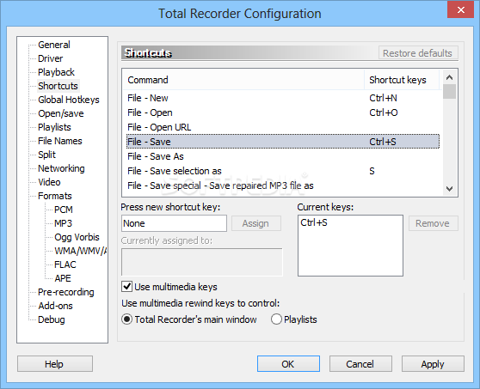Click the Ctrl+O shortcut cell
480x389 pixels.
[x=384, y=112]
